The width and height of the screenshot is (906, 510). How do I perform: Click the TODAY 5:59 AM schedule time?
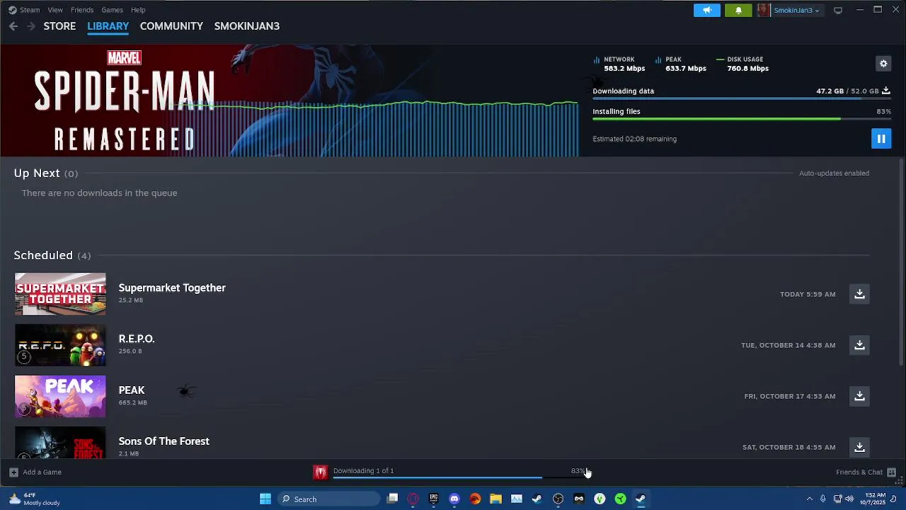point(808,294)
